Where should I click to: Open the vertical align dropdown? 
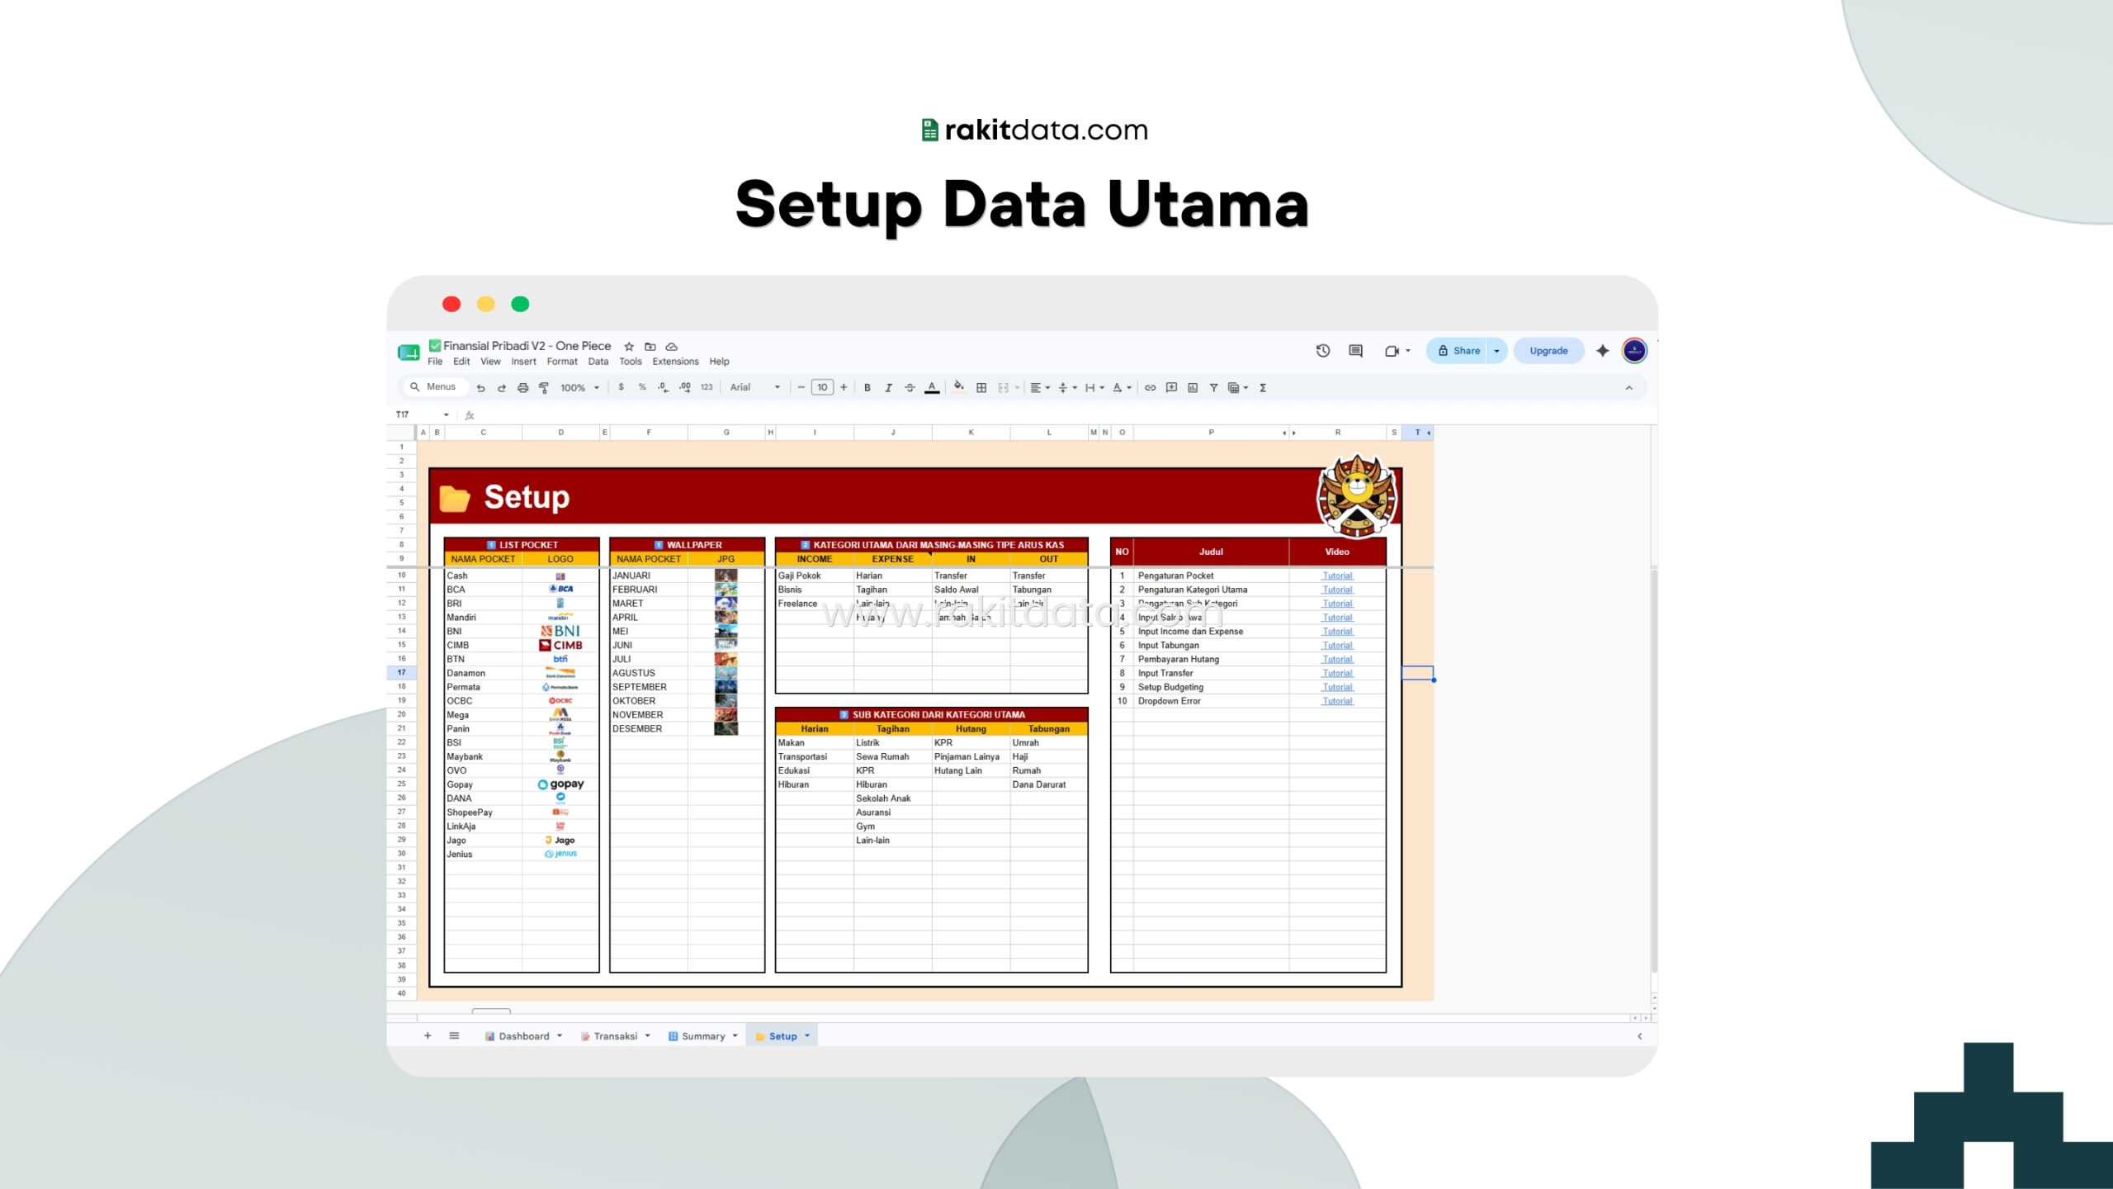coord(1068,388)
